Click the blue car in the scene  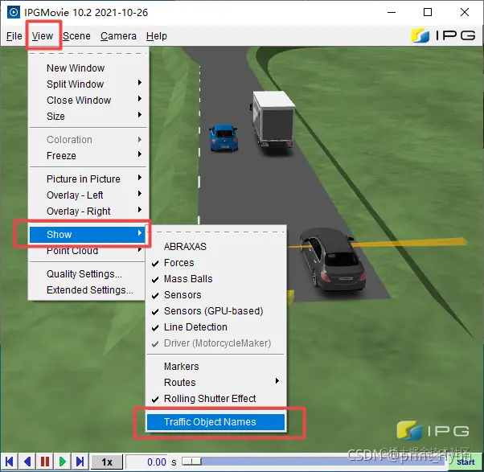224,137
